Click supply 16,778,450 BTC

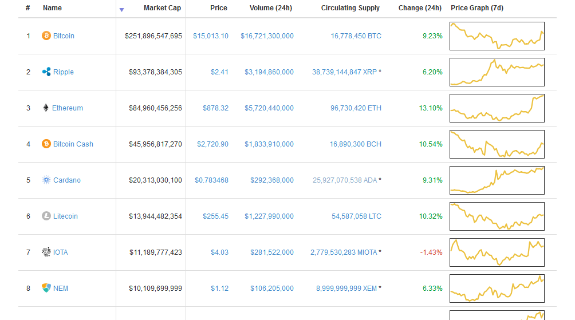click(356, 36)
